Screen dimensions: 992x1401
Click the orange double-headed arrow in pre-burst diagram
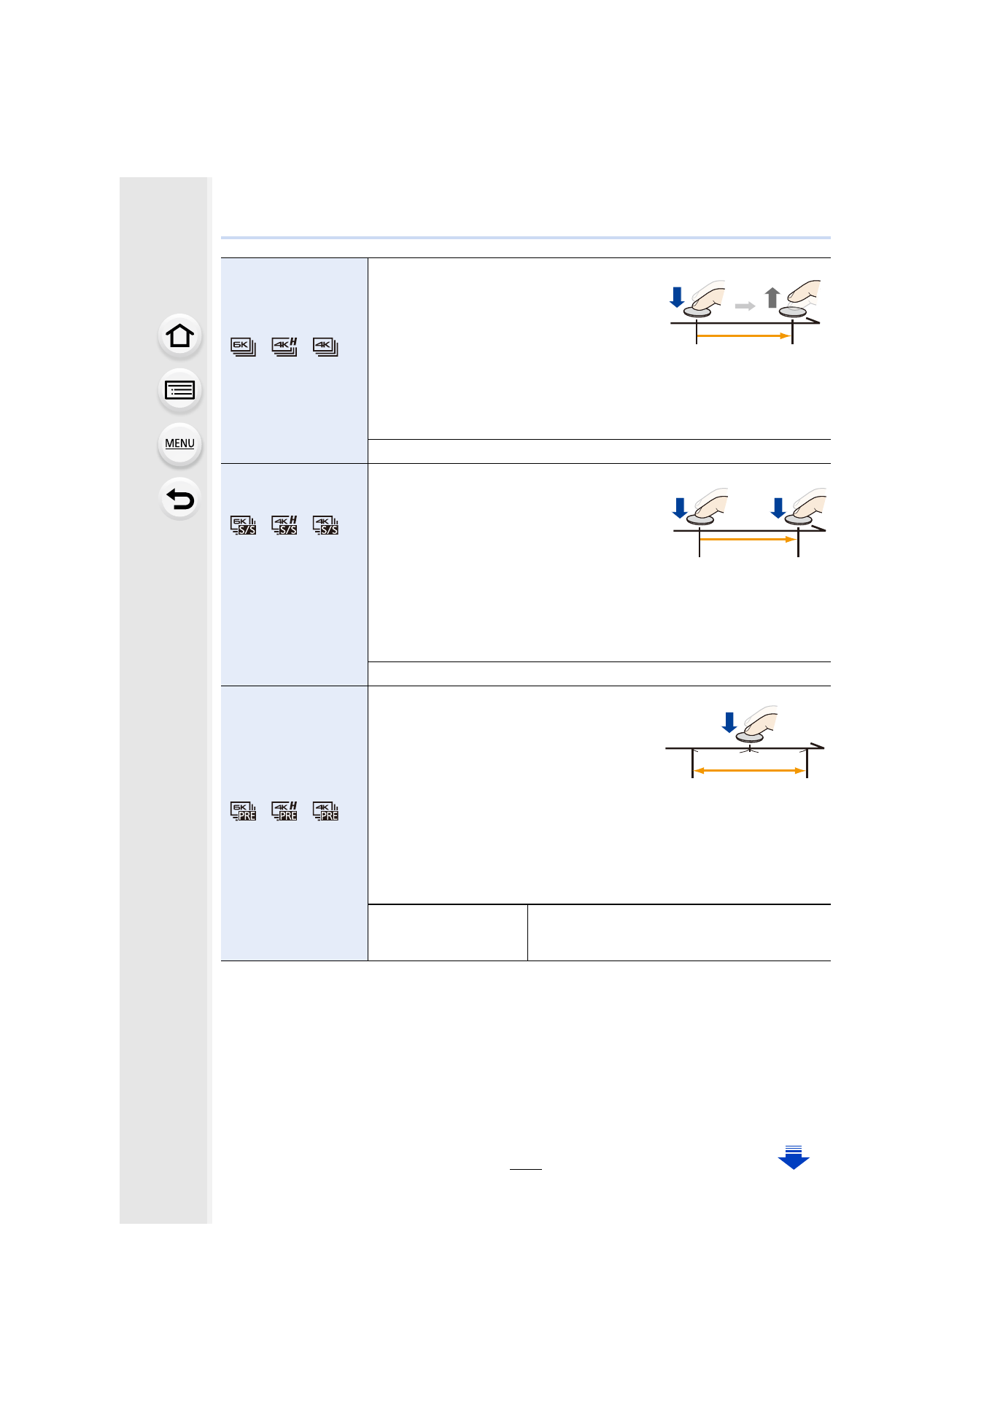tap(749, 770)
